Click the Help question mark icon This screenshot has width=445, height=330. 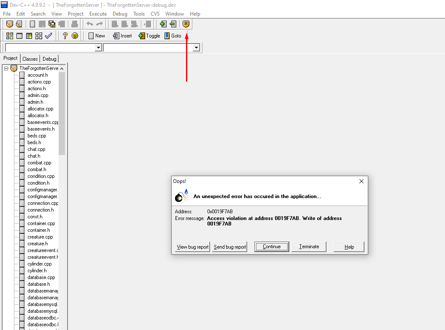[65, 36]
